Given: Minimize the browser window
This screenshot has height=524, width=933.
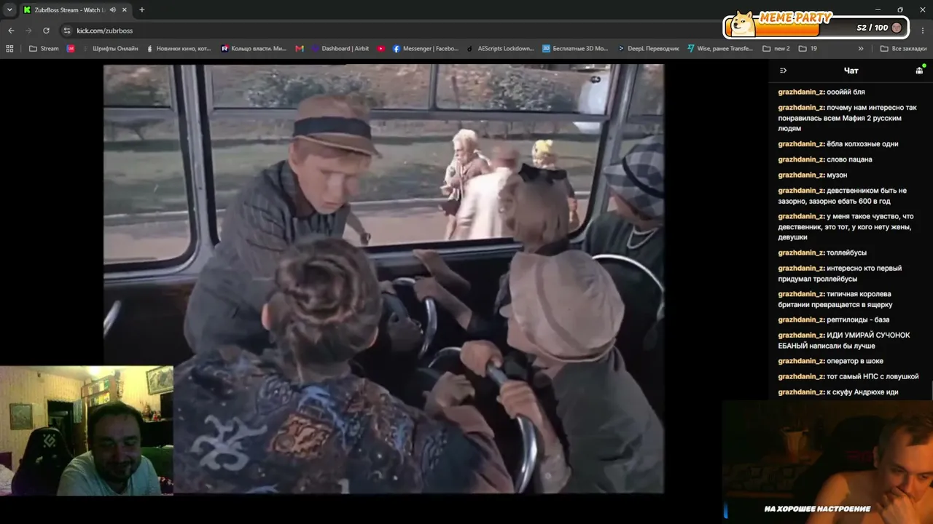Looking at the screenshot, I should [x=878, y=9].
